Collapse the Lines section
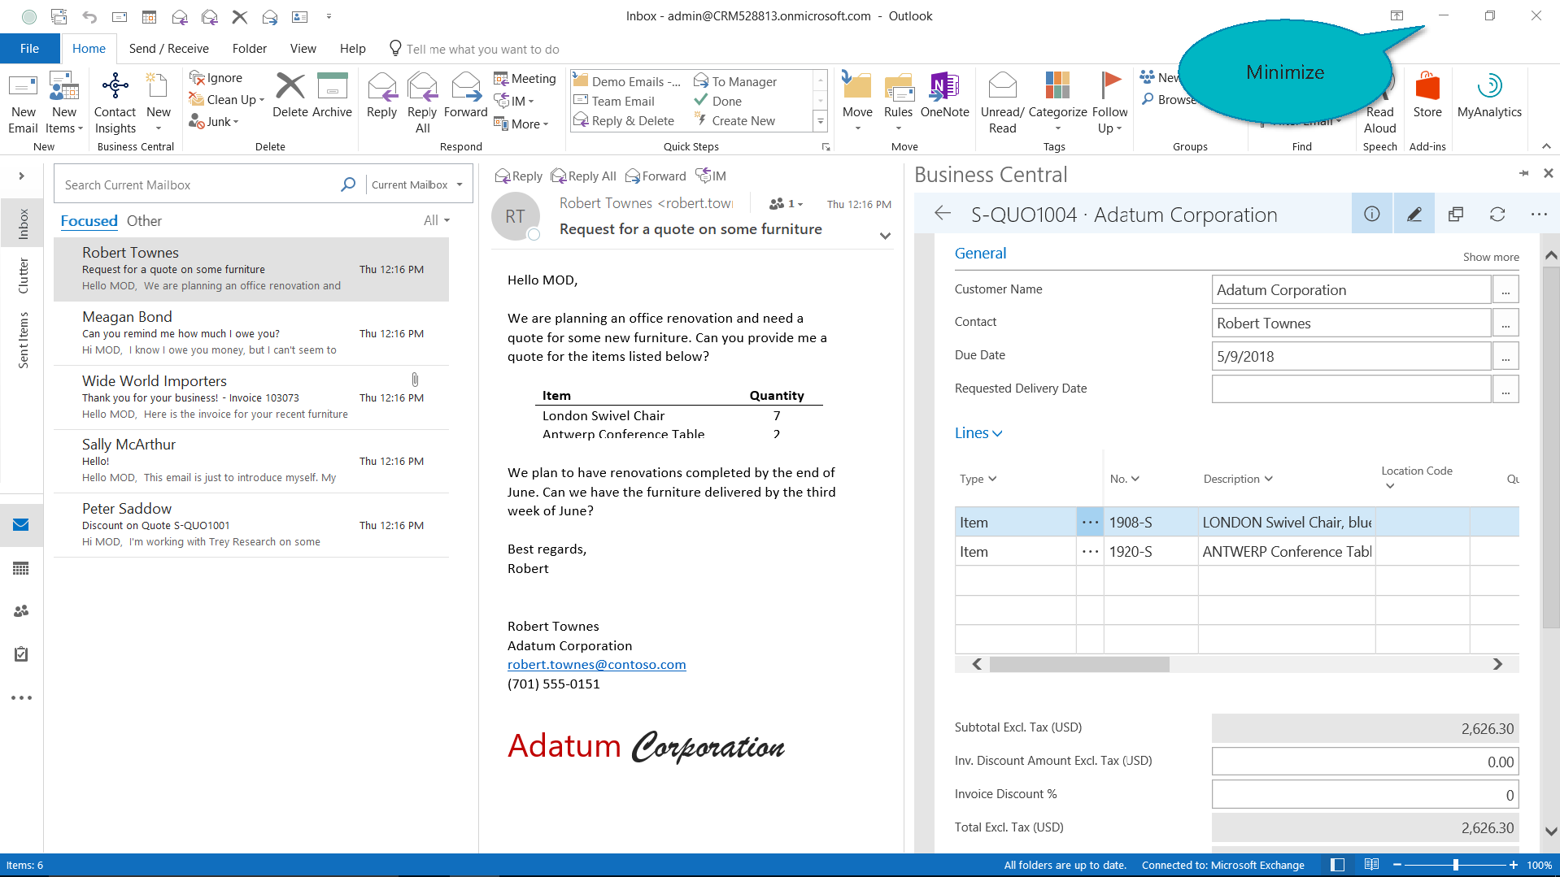This screenshot has height=877, width=1560. (x=978, y=433)
